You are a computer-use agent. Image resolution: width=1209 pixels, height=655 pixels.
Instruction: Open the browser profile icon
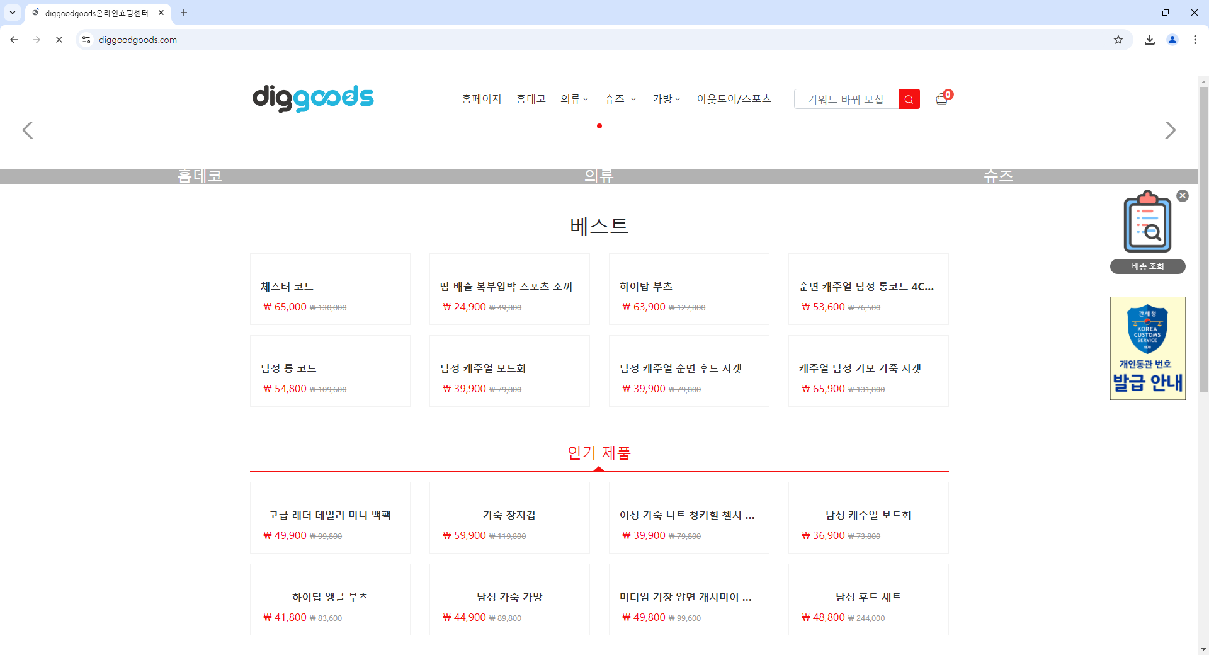[x=1172, y=40]
